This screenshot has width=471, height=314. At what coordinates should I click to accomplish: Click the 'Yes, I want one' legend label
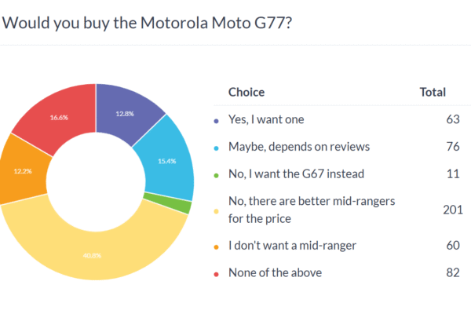(x=265, y=119)
